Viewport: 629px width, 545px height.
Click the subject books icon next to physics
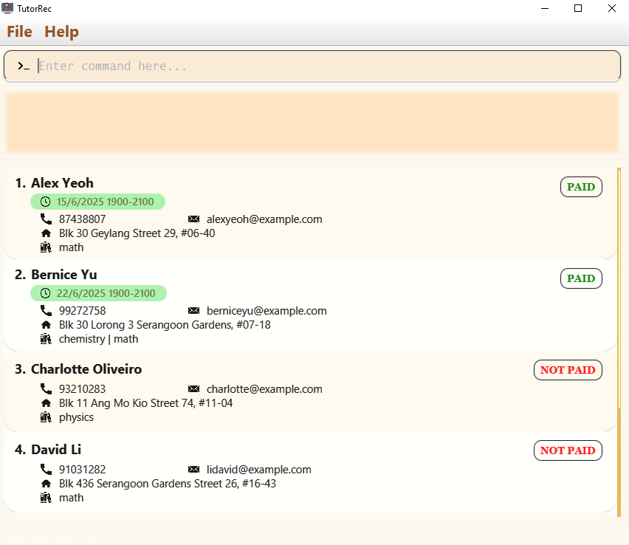tap(46, 417)
